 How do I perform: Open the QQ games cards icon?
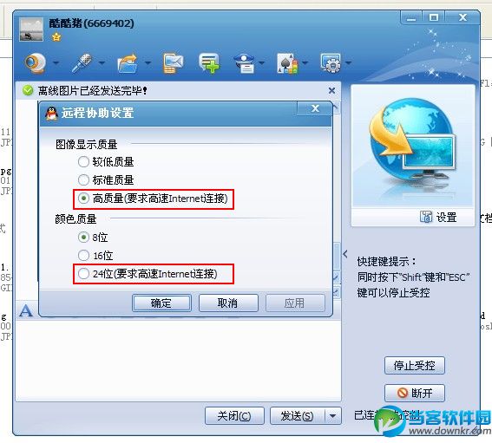(x=287, y=63)
